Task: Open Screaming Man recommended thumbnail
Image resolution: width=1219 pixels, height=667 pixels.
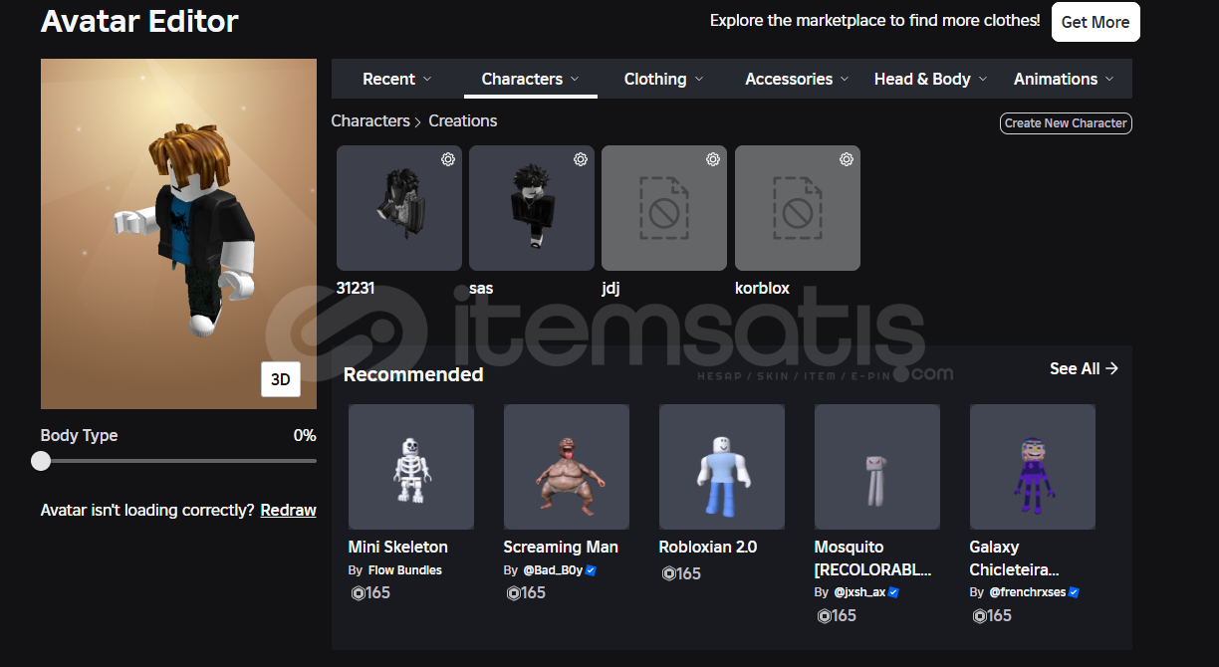Action: (x=567, y=467)
